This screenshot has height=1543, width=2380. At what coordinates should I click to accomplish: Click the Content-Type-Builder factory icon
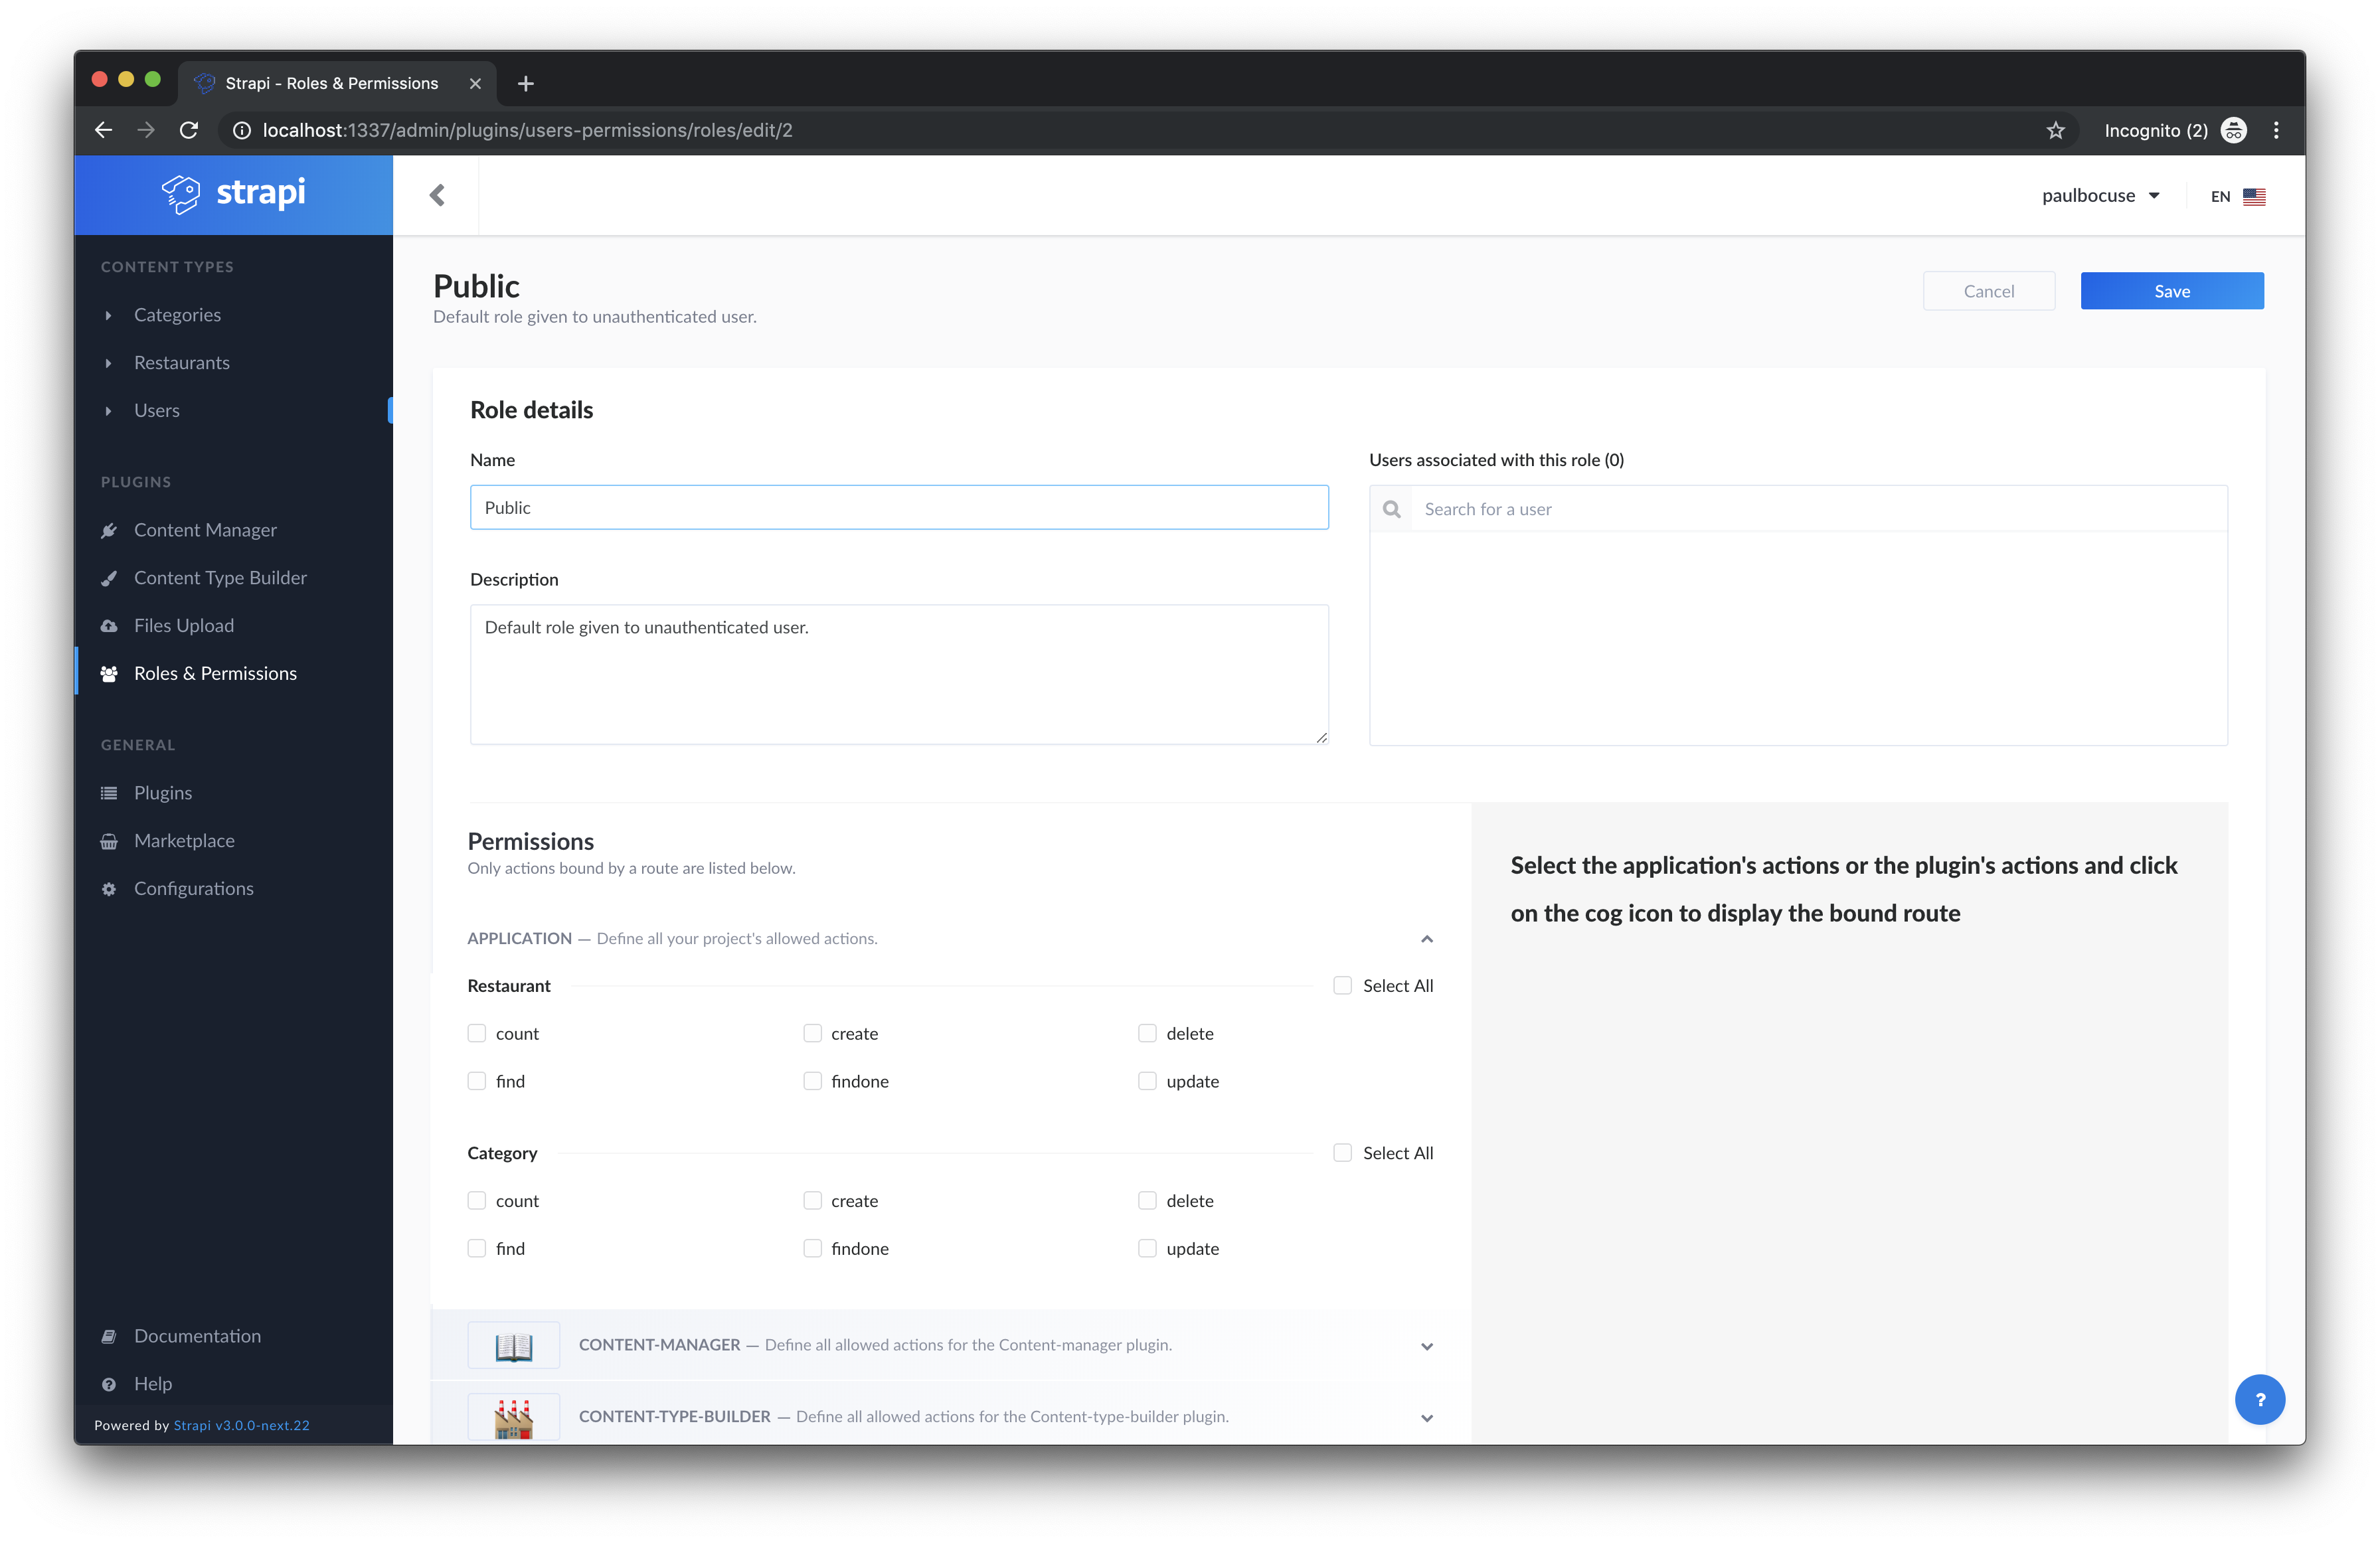pyautogui.click(x=514, y=1417)
